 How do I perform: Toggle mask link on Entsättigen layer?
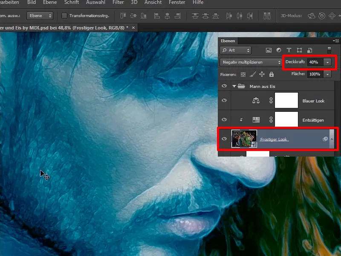pyautogui.click(x=271, y=119)
